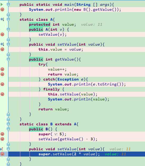Screen dimensions: 145x166
Task: Click 'finally' keyword in getValue
Action: (51, 89)
